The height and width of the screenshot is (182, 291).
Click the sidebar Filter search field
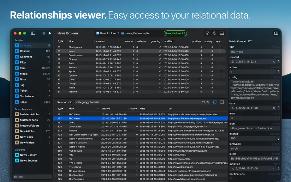click(33, 177)
